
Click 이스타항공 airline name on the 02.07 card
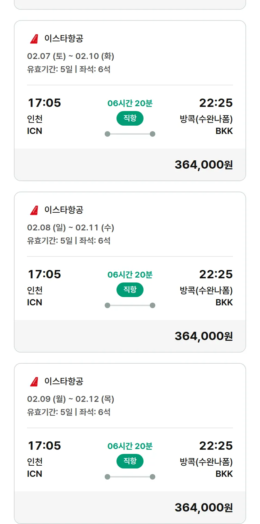[x=64, y=39]
